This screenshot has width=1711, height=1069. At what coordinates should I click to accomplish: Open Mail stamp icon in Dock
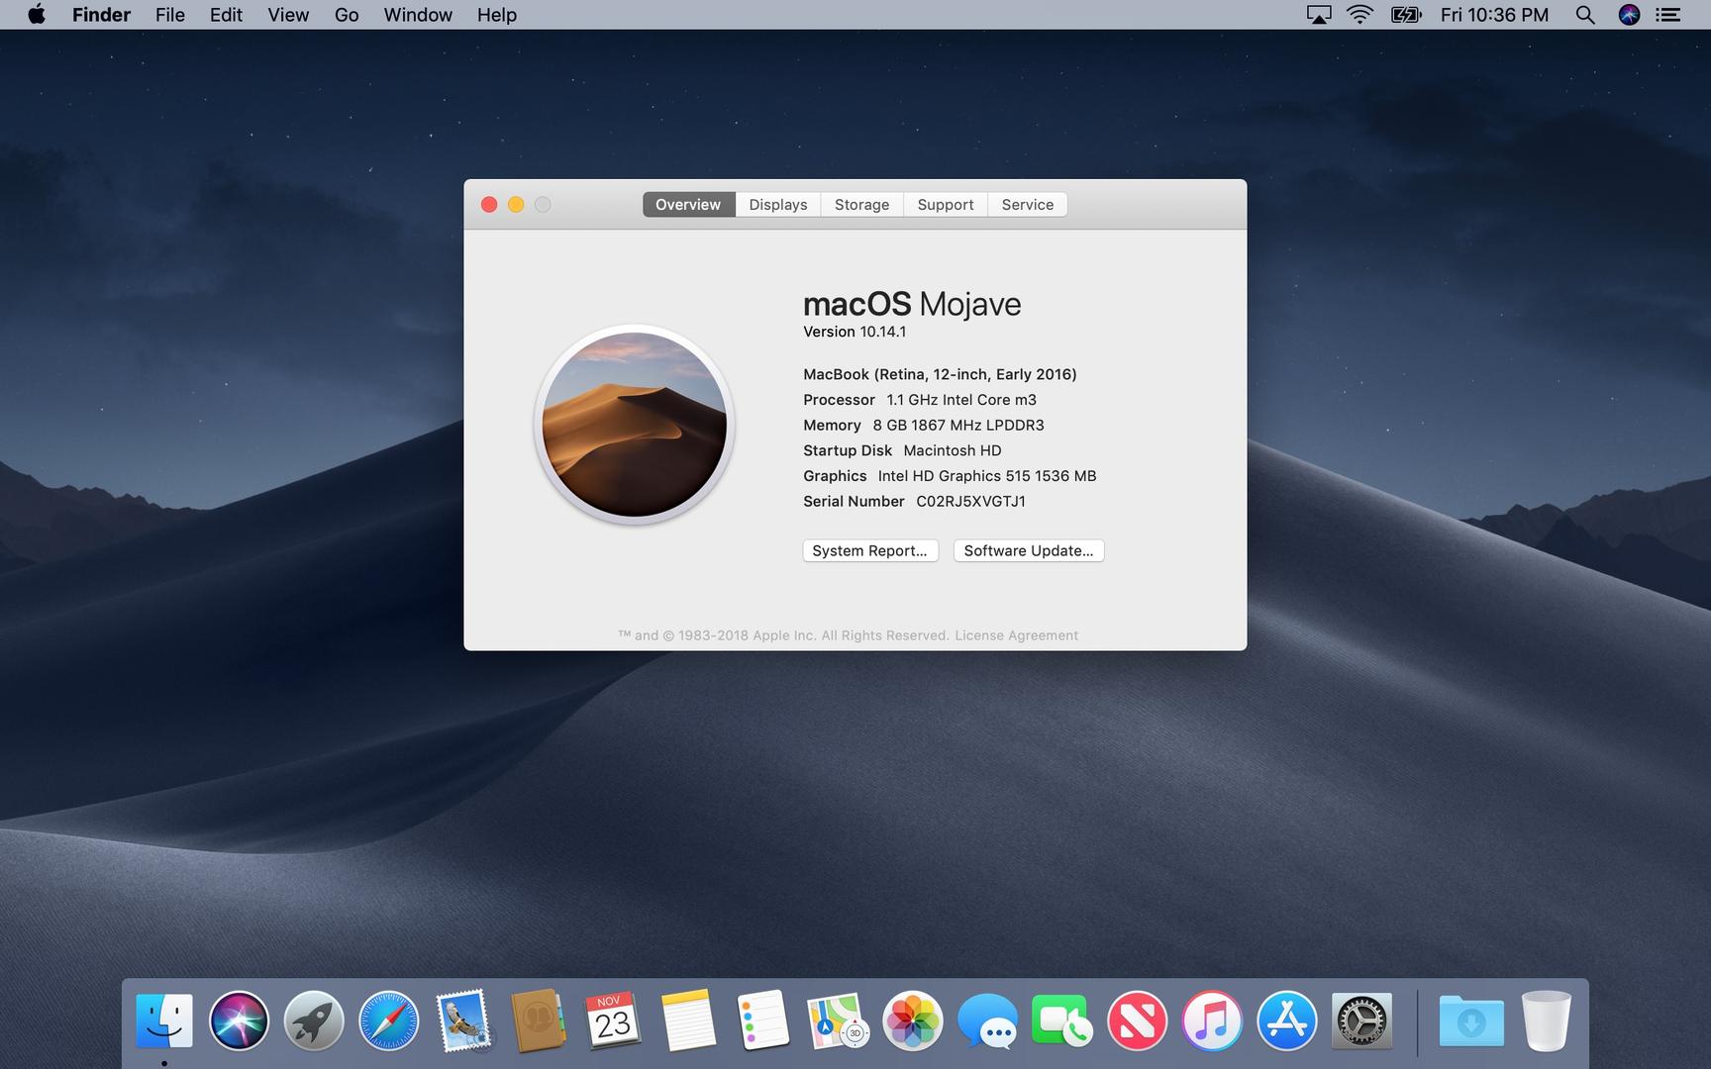click(463, 1020)
